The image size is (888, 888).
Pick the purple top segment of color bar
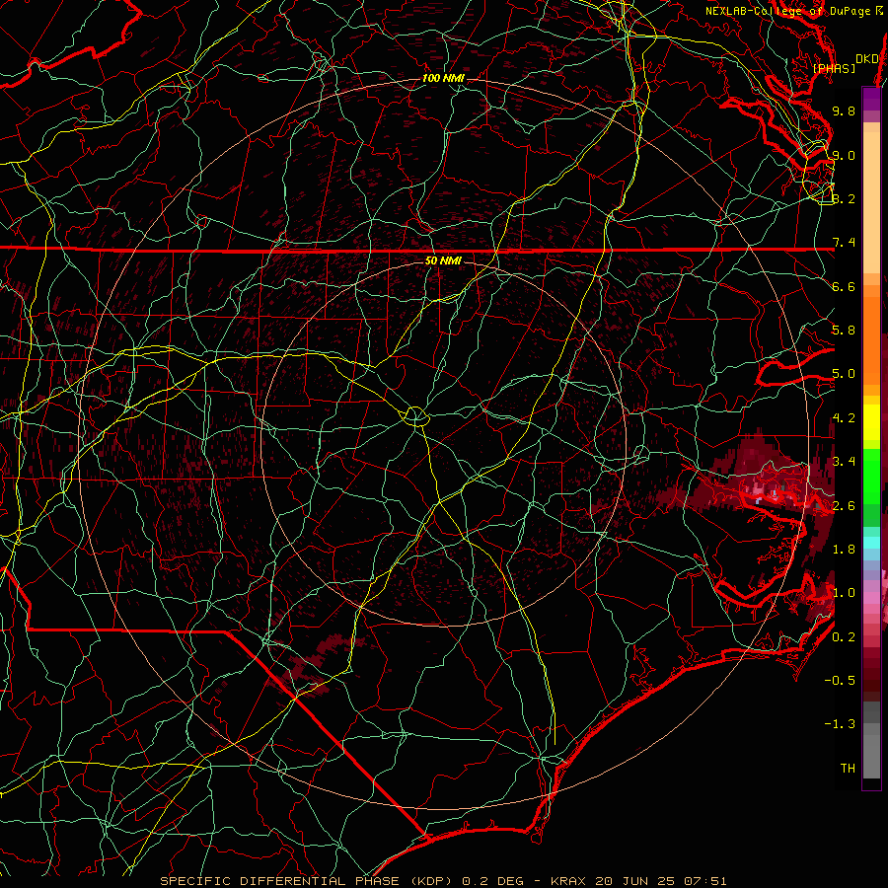(871, 99)
